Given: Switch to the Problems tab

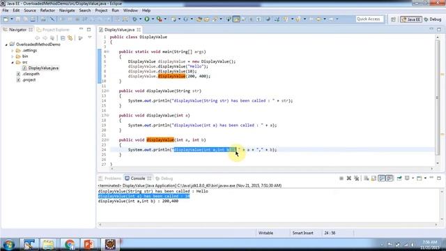Looking at the screenshot, I should point(110,178).
